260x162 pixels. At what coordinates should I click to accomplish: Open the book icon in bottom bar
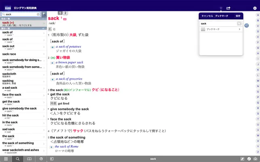click(30, 159)
